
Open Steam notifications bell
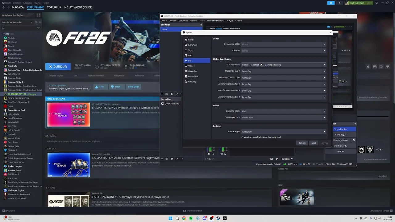click(x=339, y=3)
